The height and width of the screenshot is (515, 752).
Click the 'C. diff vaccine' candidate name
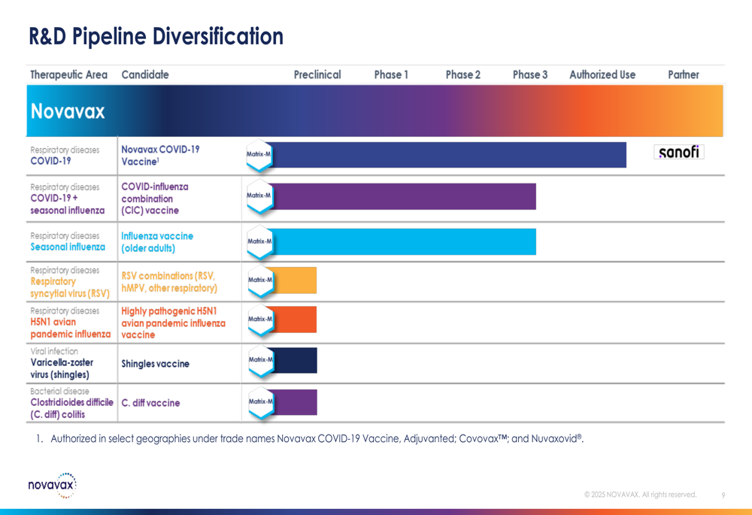pyautogui.click(x=150, y=403)
